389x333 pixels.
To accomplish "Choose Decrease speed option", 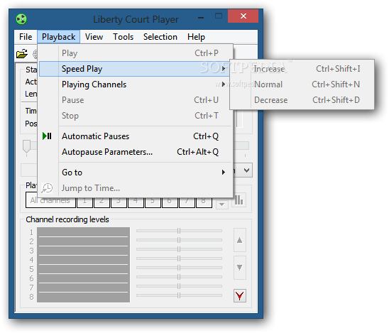I will (302, 100).
